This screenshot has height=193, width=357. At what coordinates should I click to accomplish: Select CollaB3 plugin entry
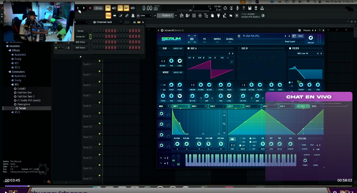click(21, 89)
